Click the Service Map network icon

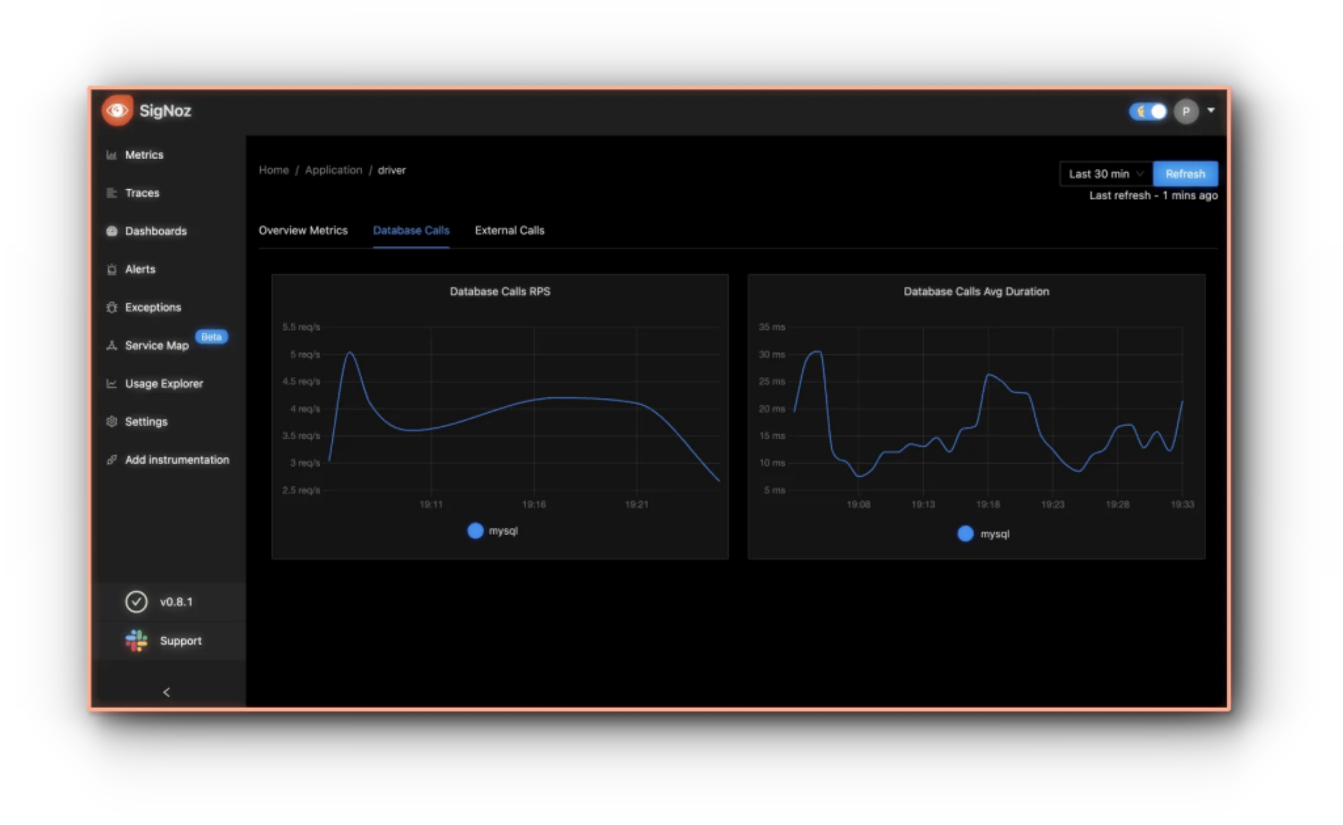111,345
